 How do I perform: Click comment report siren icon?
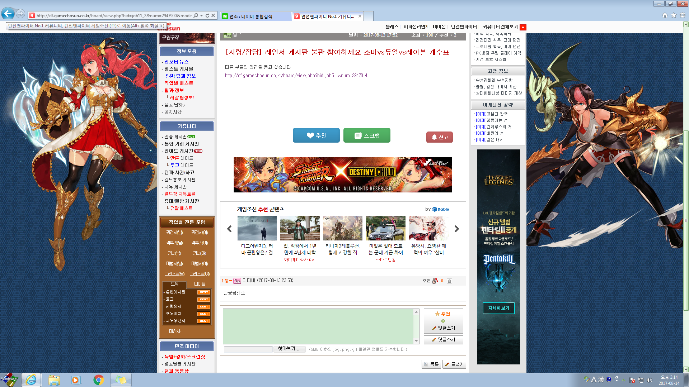[x=449, y=281]
